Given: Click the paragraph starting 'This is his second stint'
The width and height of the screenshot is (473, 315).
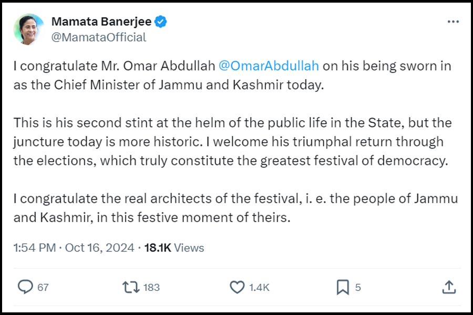Looking at the screenshot, I should point(232,142).
